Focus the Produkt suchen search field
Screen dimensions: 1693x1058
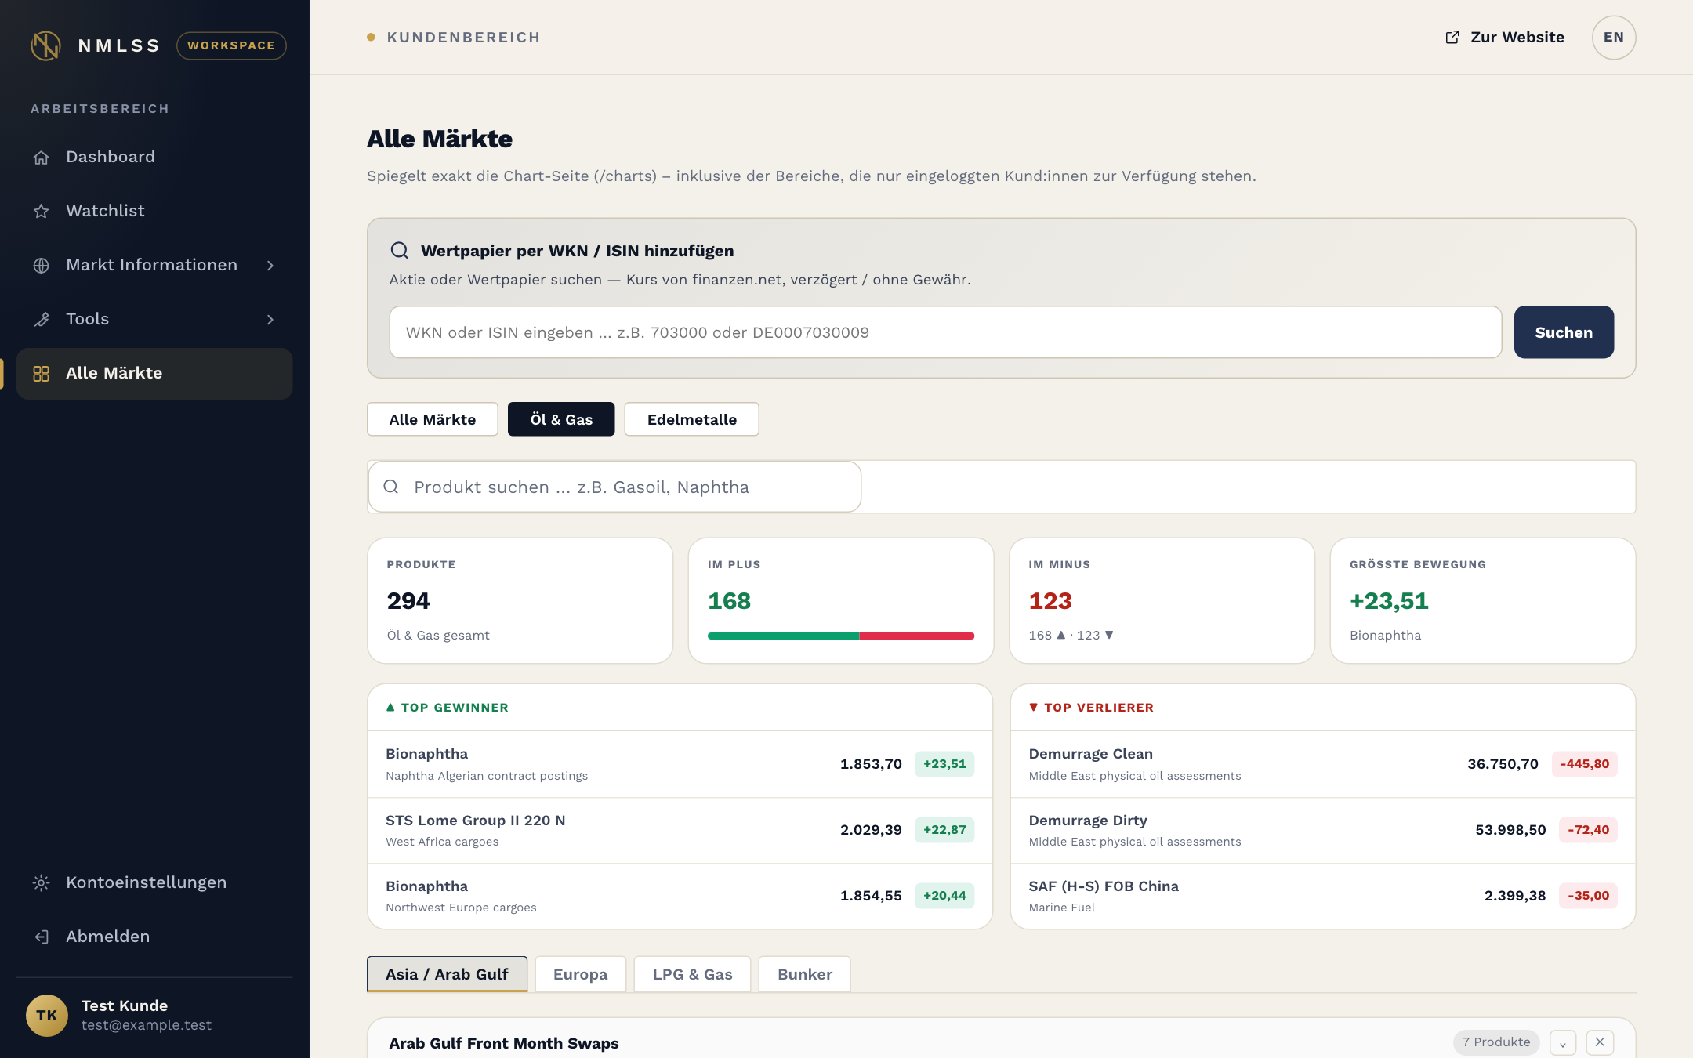pyautogui.click(x=614, y=487)
